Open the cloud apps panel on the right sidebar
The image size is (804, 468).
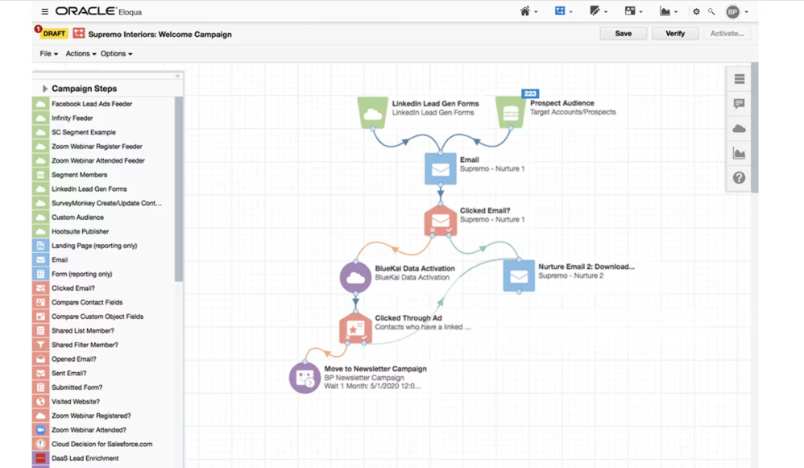[739, 127]
